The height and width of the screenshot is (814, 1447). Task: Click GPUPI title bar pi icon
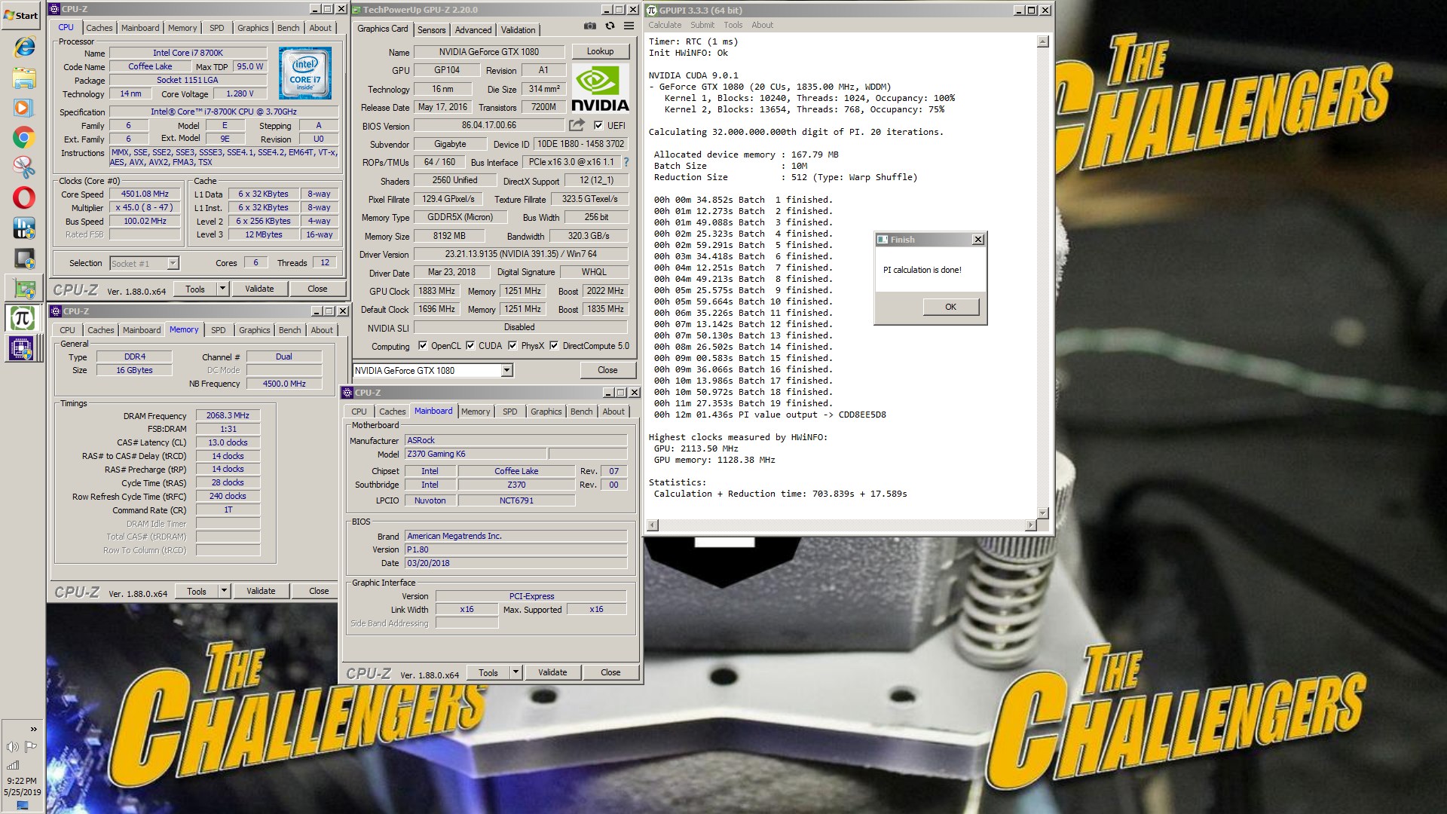(652, 10)
